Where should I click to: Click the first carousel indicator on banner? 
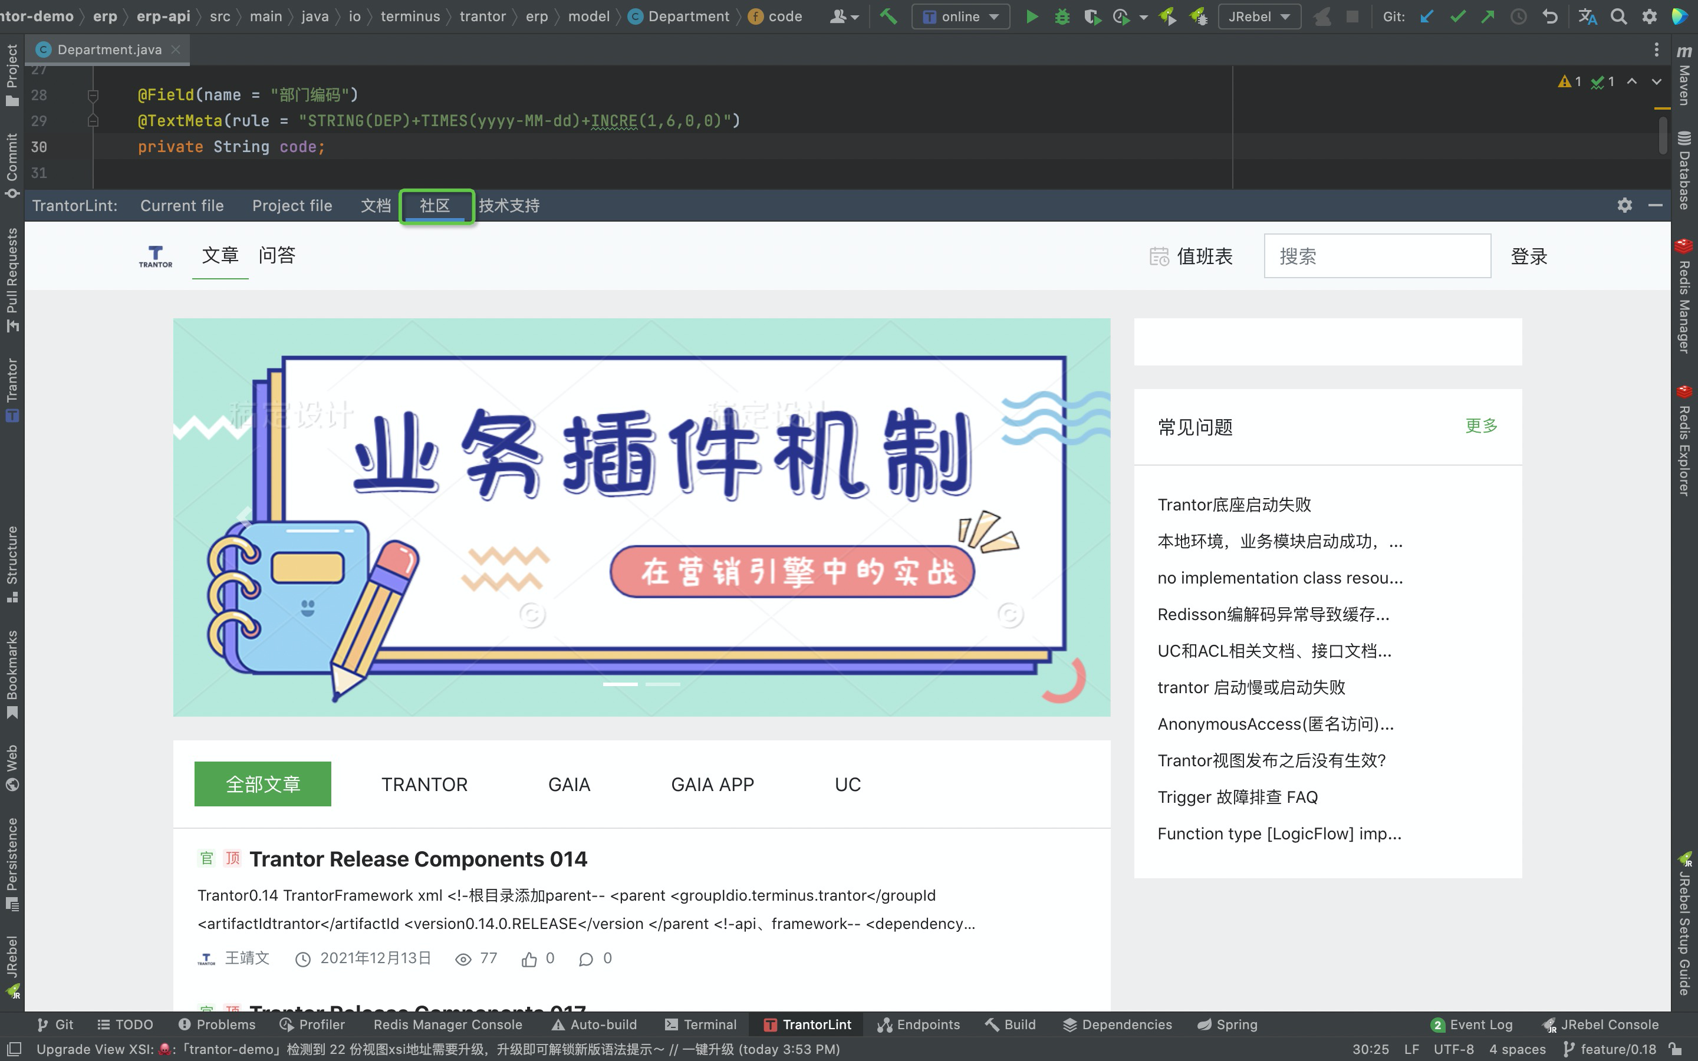[620, 684]
